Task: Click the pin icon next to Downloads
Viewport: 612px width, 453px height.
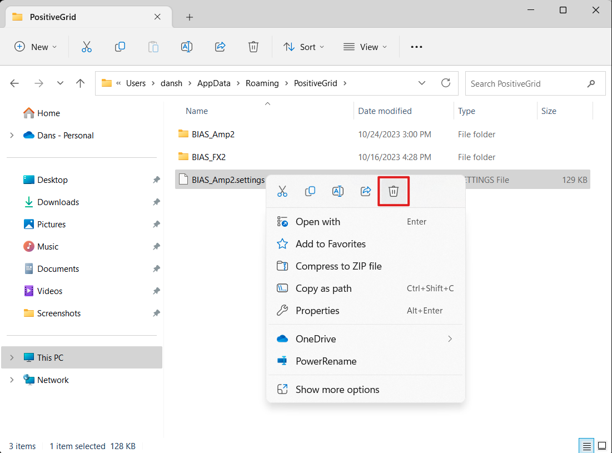Action: pyautogui.click(x=156, y=202)
